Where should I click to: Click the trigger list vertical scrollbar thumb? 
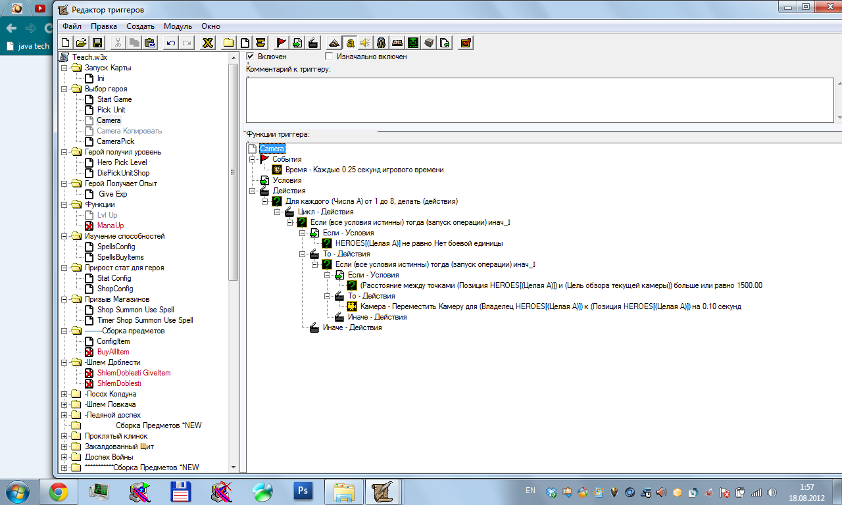(232, 172)
